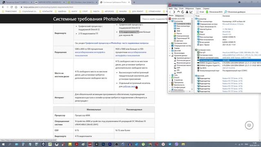This screenshot has height=147, width=261.
Task: Open the Вид menu in AIDA64
Action: pos(176,9)
